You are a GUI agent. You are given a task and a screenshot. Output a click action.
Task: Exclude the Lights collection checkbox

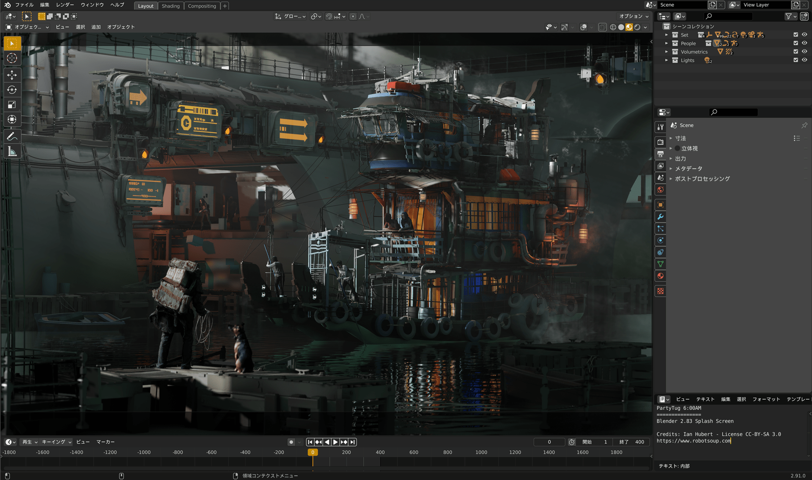pyautogui.click(x=796, y=60)
